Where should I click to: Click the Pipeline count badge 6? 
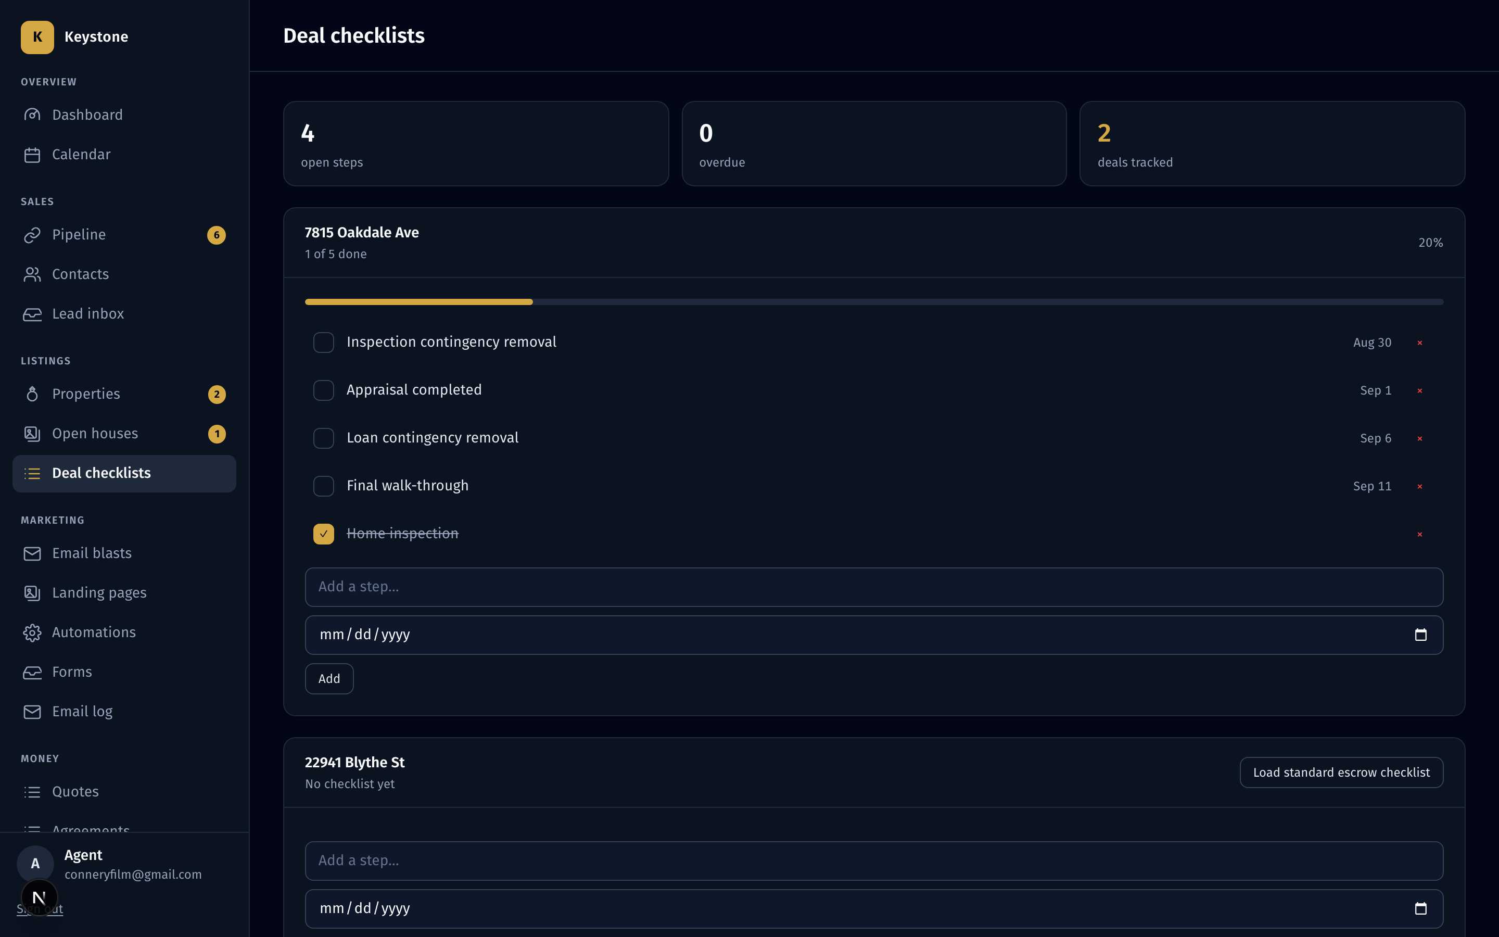point(216,235)
